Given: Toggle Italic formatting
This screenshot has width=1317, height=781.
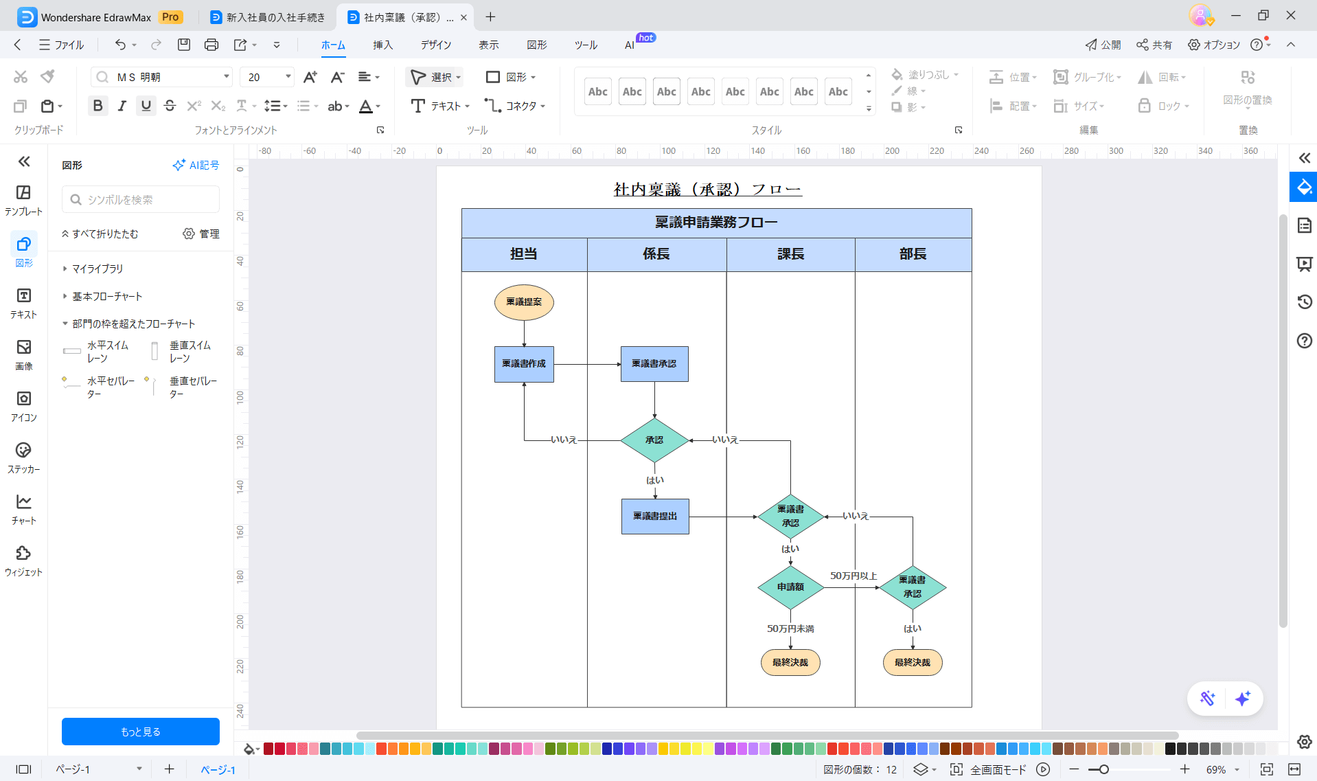Looking at the screenshot, I should [x=122, y=106].
